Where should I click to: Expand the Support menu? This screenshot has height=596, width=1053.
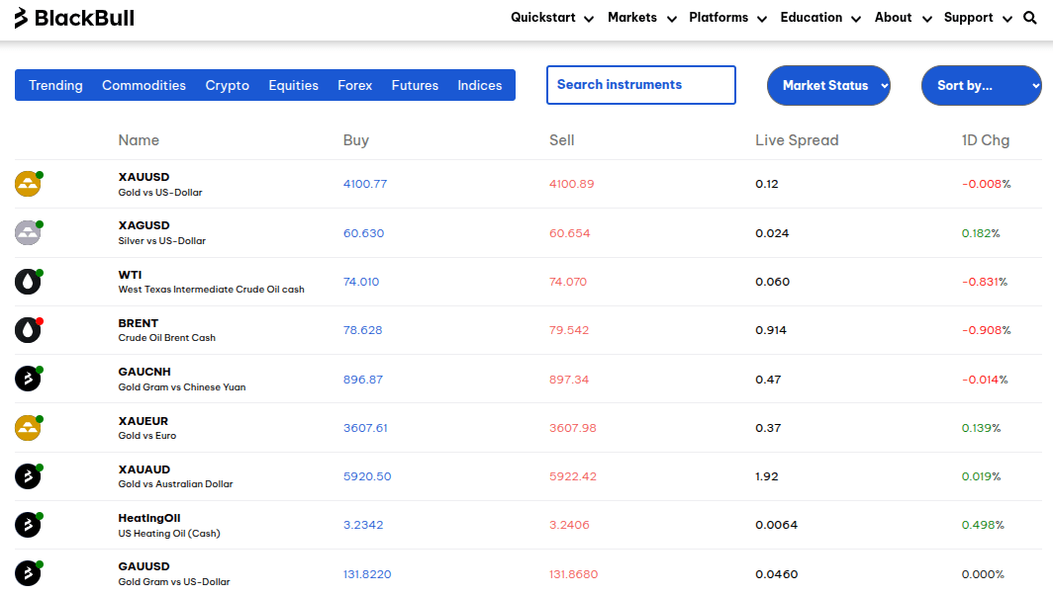[x=978, y=18]
